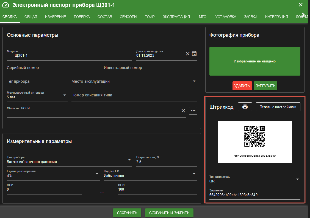Open the production date calendar picker
Image resolution: width=310 pixels, height=218 pixels.
(x=194, y=54)
